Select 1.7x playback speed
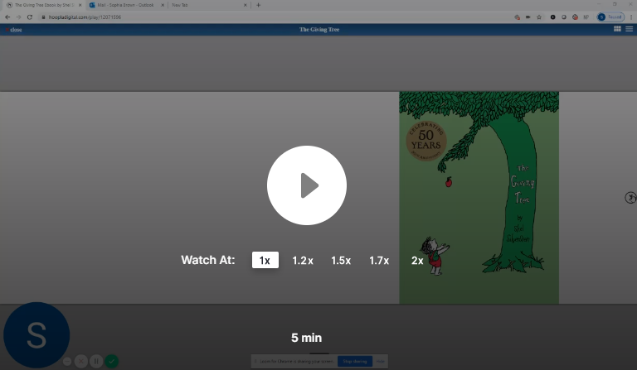 (379, 260)
